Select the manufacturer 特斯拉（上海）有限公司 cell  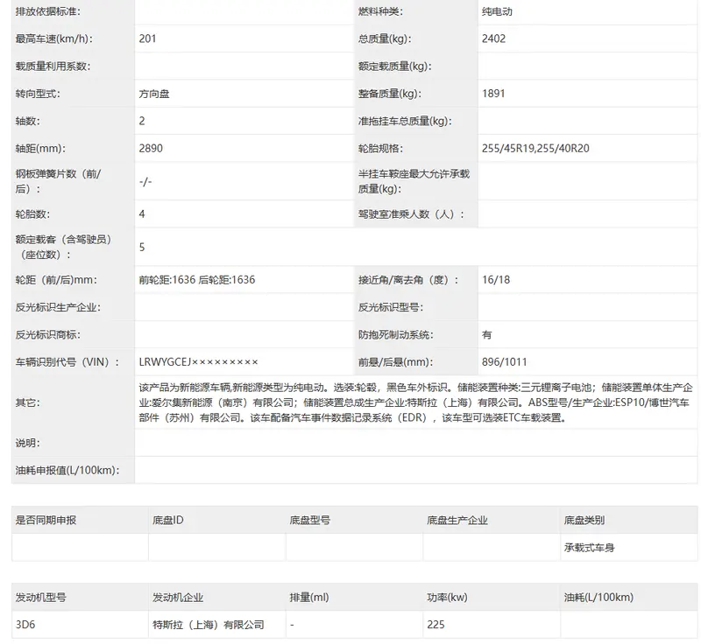click(x=208, y=625)
